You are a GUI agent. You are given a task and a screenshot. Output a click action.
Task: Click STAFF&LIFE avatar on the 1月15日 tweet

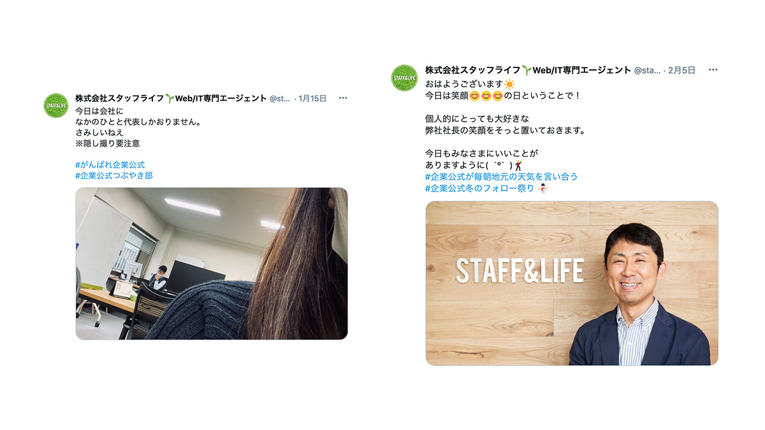(x=56, y=105)
